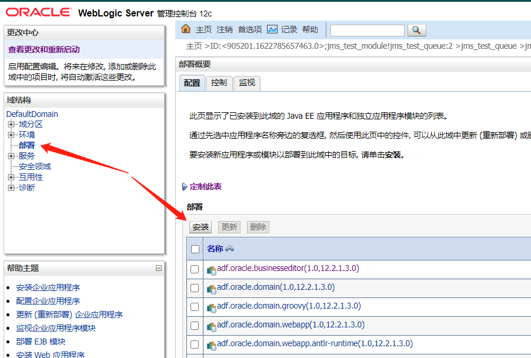
Task: Click adf.oracle.domain.webapp(1.0,12.2.1.3.0) library icon
Action: coord(211,326)
